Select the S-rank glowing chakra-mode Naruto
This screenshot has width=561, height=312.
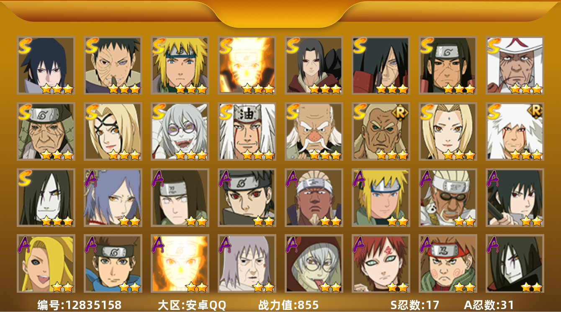pos(247,65)
